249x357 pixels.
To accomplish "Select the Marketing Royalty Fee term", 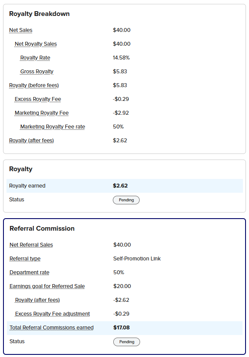I will (x=41, y=113).
